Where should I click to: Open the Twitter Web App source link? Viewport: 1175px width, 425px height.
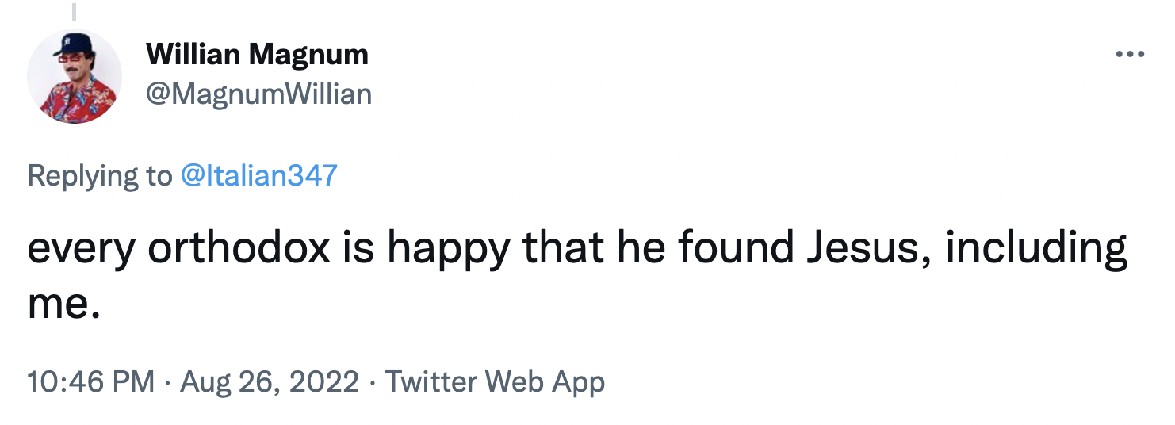495,381
